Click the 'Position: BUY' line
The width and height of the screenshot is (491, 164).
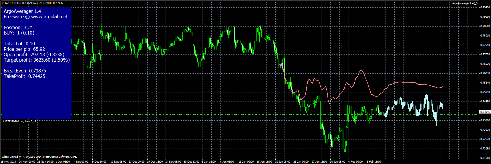click(18, 27)
